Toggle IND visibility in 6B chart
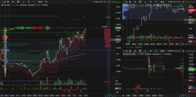 (x=96, y=2)
